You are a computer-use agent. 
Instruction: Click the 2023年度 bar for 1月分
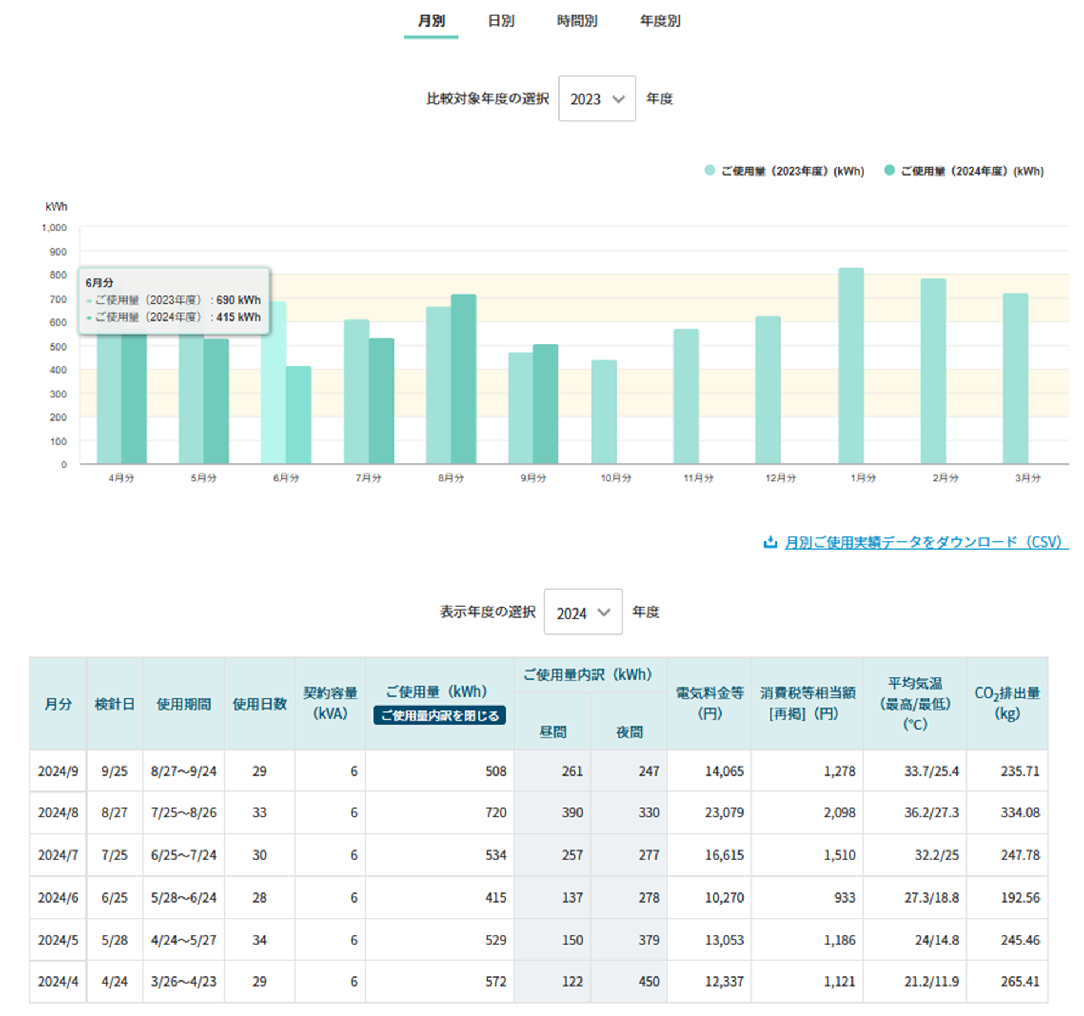tap(851, 366)
